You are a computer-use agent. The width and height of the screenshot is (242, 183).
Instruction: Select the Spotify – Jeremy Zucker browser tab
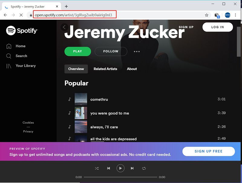point(31,6)
